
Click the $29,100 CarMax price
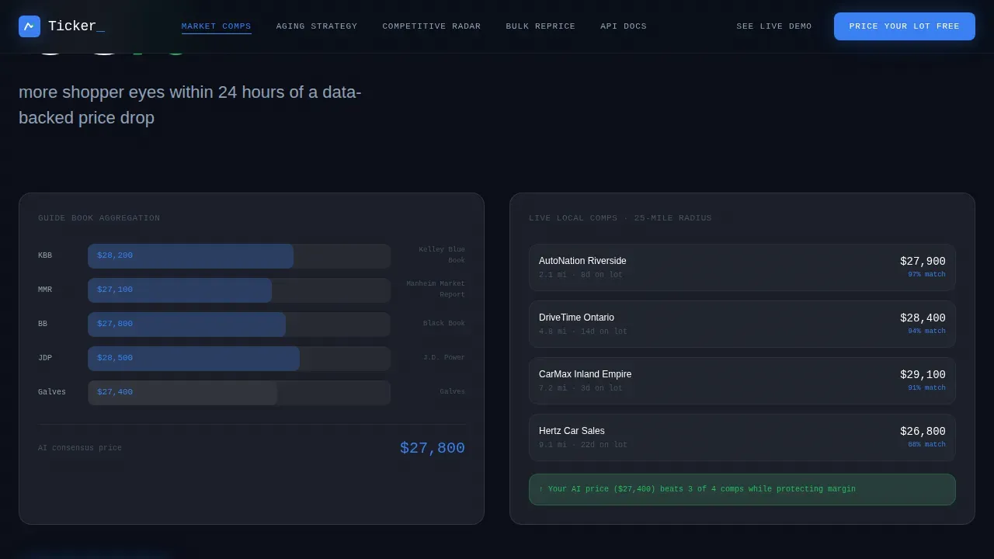(923, 375)
